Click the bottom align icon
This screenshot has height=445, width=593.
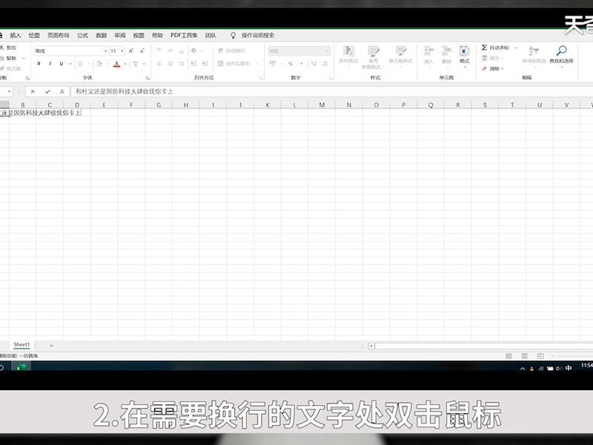182,50
